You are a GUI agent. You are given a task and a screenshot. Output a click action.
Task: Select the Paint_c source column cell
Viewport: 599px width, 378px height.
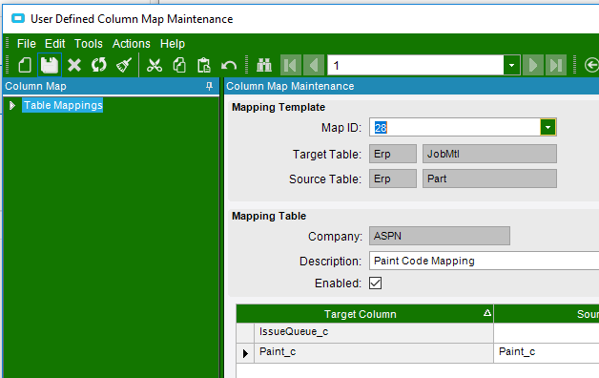coord(547,352)
